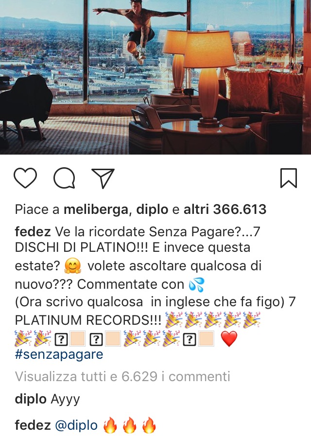This screenshot has width=311, height=438.
Task: Open diplo's profile from likes line
Action: [152, 209]
